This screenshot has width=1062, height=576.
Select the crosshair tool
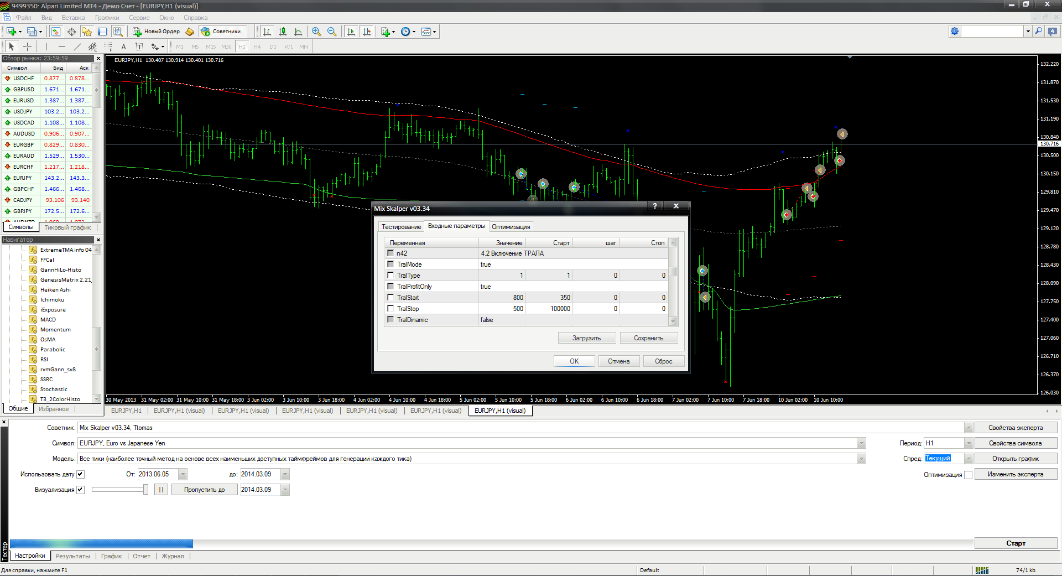[x=27, y=46]
